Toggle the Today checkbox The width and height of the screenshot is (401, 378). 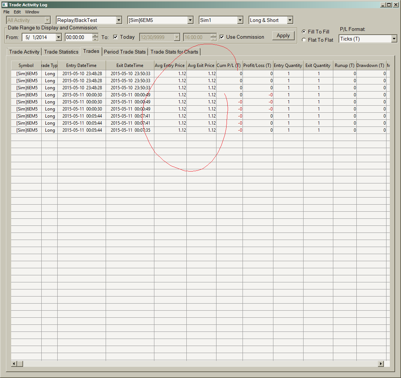coord(115,37)
